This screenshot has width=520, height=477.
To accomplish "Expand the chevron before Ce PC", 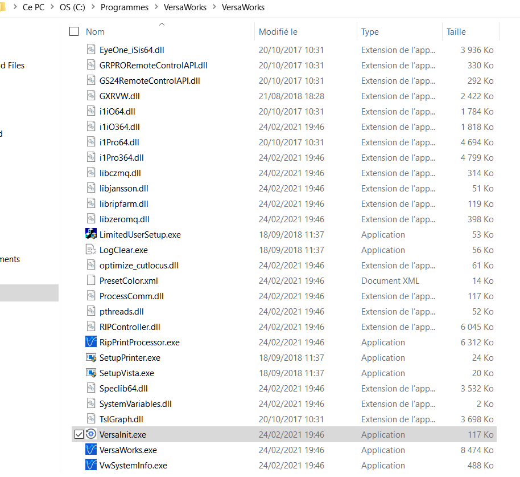I will pyautogui.click(x=15, y=7).
